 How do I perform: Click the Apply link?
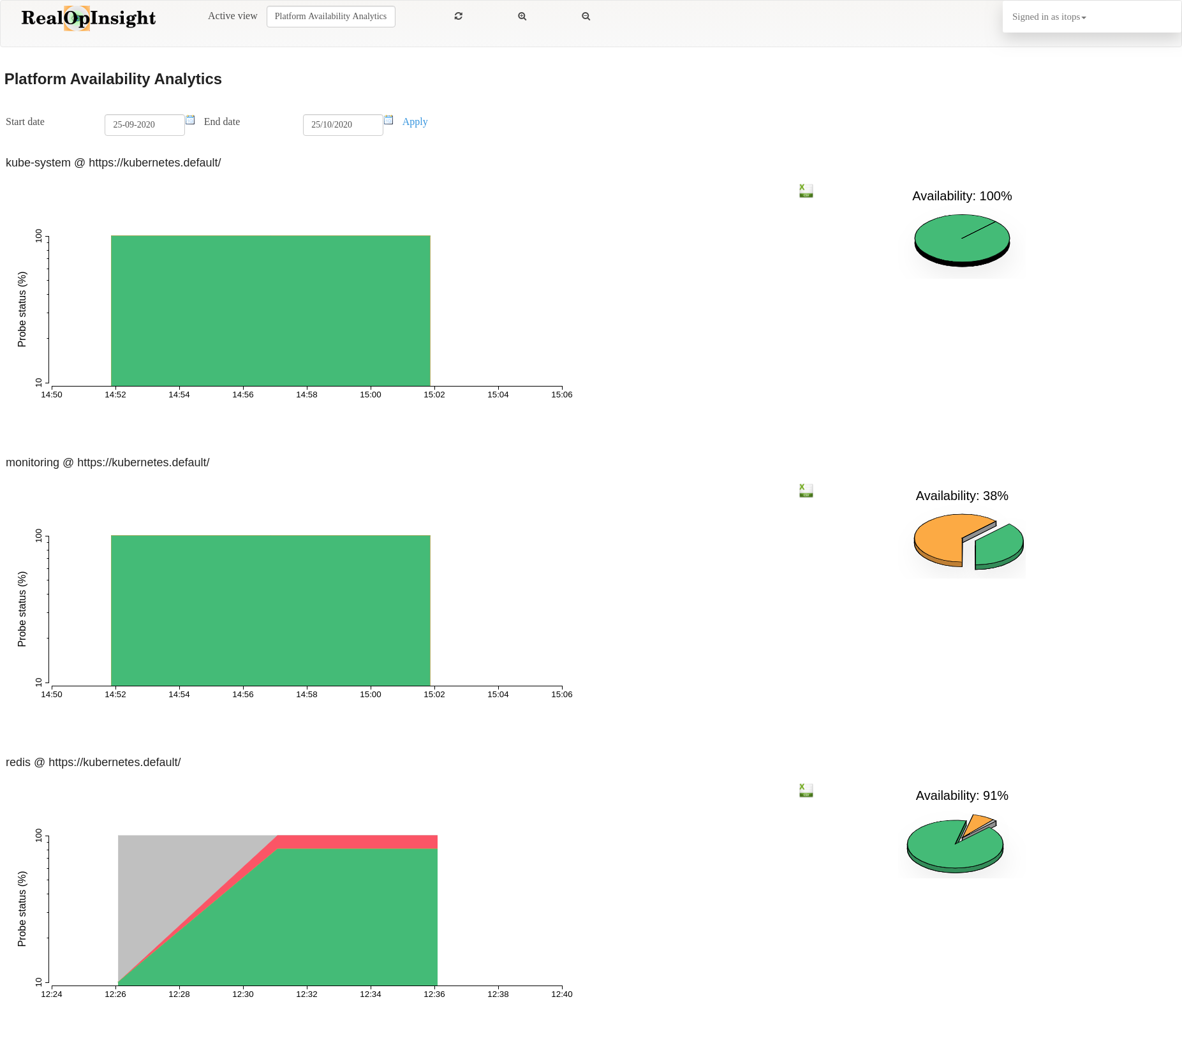coord(415,122)
